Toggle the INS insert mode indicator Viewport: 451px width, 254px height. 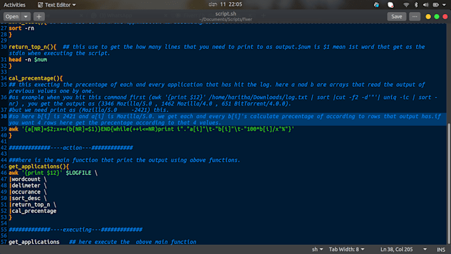coord(441,249)
